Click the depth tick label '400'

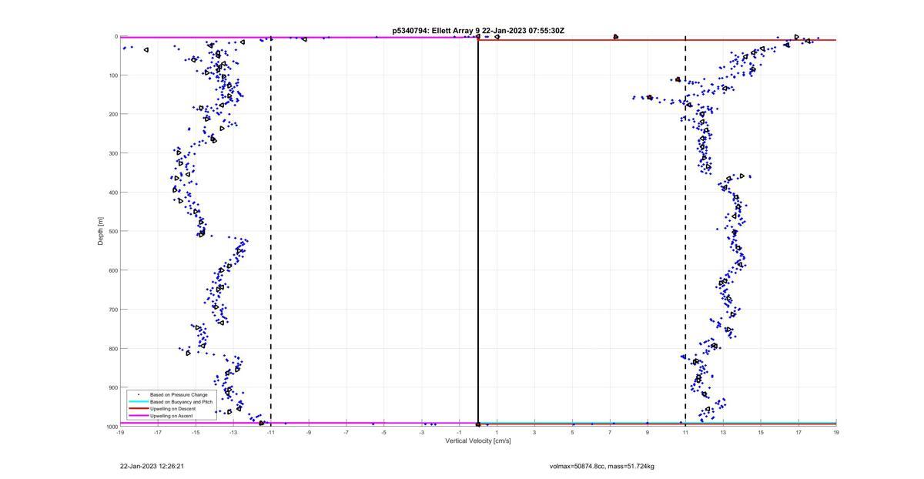112,193
